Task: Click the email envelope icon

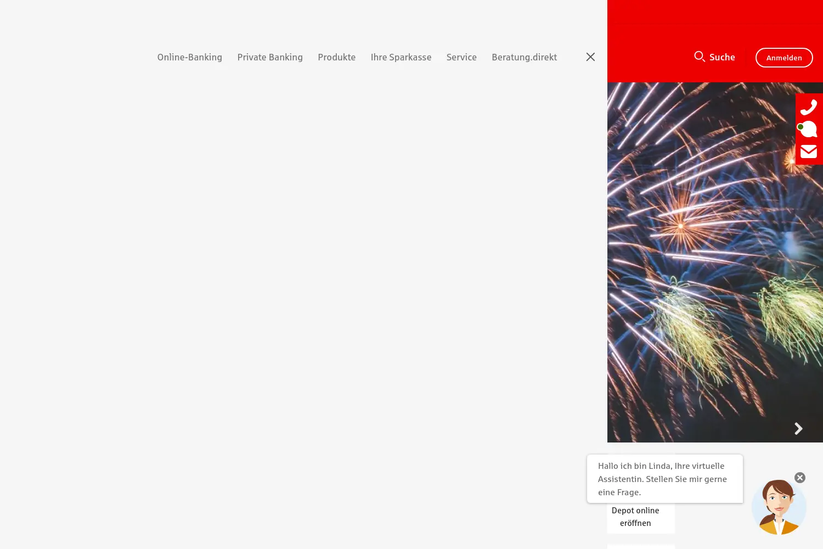Action: (x=809, y=151)
